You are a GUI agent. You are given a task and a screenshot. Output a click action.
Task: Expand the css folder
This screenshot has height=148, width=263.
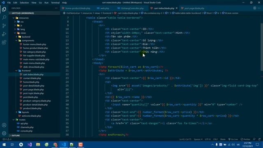point(22,22)
